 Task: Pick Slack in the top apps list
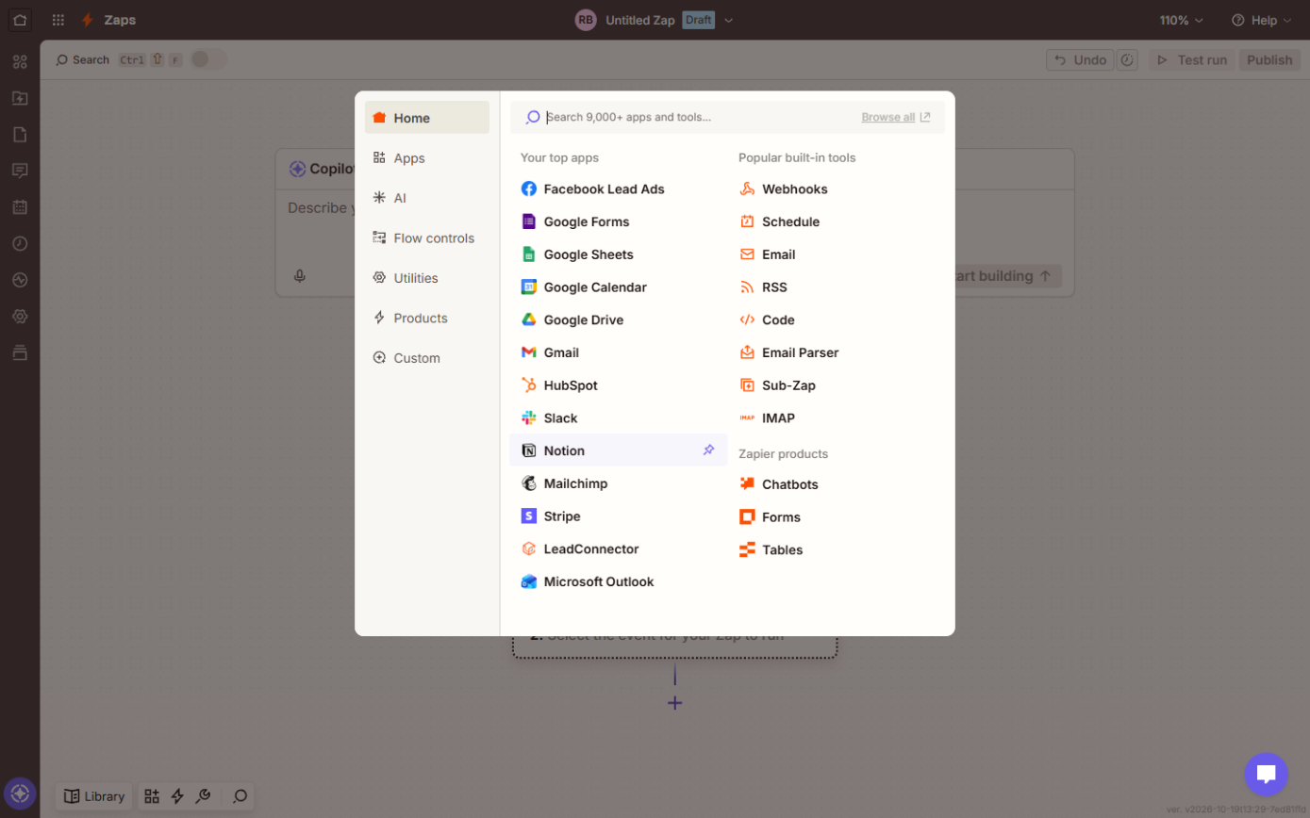pos(619,418)
